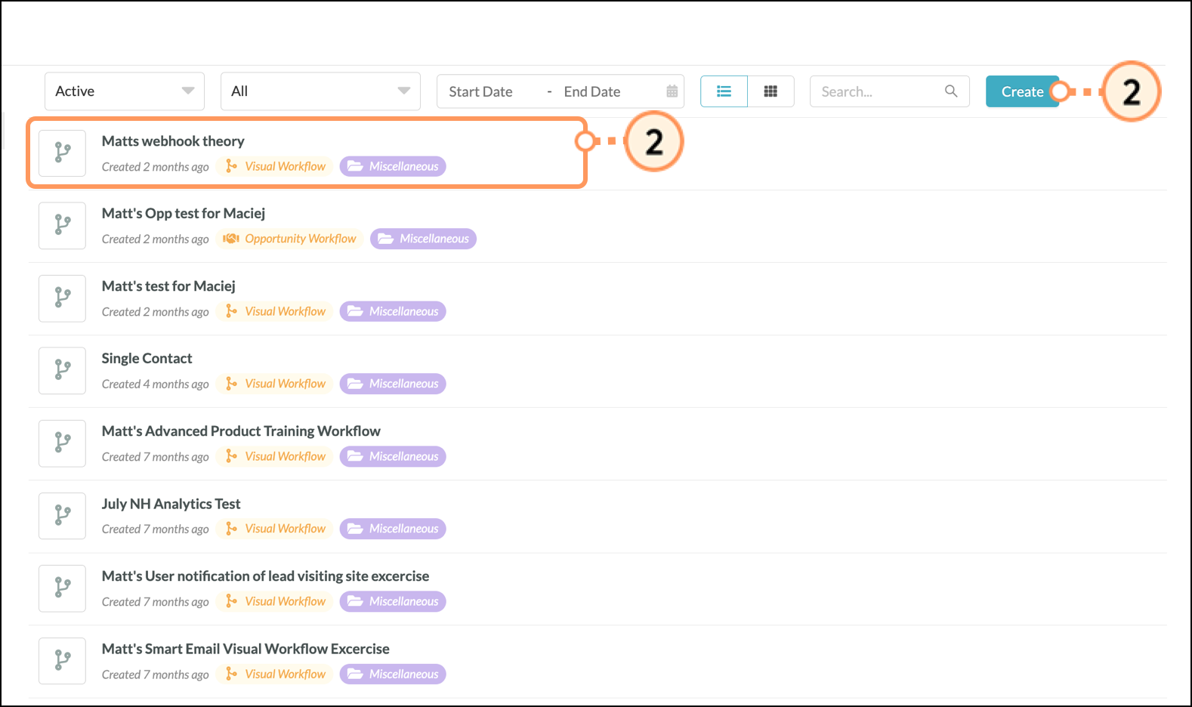Image resolution: width=1192 pixels, height=707 pixels.
Task: Expand the All workflow type dropdown
Action: point(320,91)
